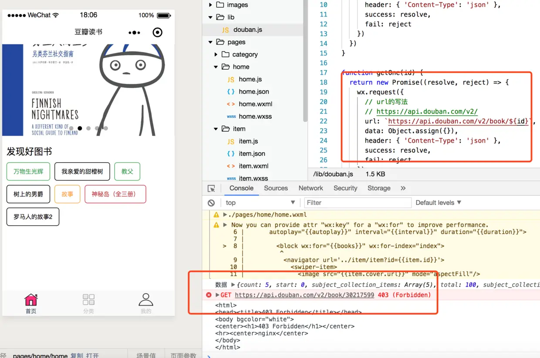Screen dimensions: 540x358
Task: Click the error icon beside the GET 403 message
Action: click(209, 295)
